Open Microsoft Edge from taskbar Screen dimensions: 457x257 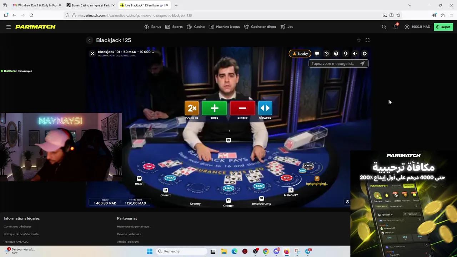point(235,251)
